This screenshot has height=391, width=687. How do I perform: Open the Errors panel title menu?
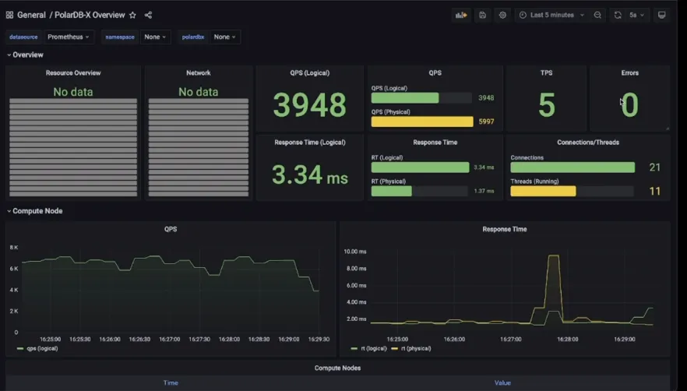pos(629,72)
